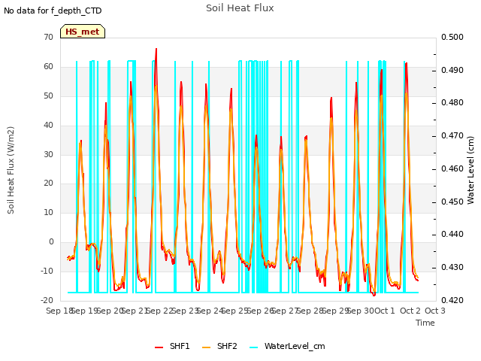Click the WaterLevel_cm legend entry
Screen dimensions: 481x361
(287, 347)
